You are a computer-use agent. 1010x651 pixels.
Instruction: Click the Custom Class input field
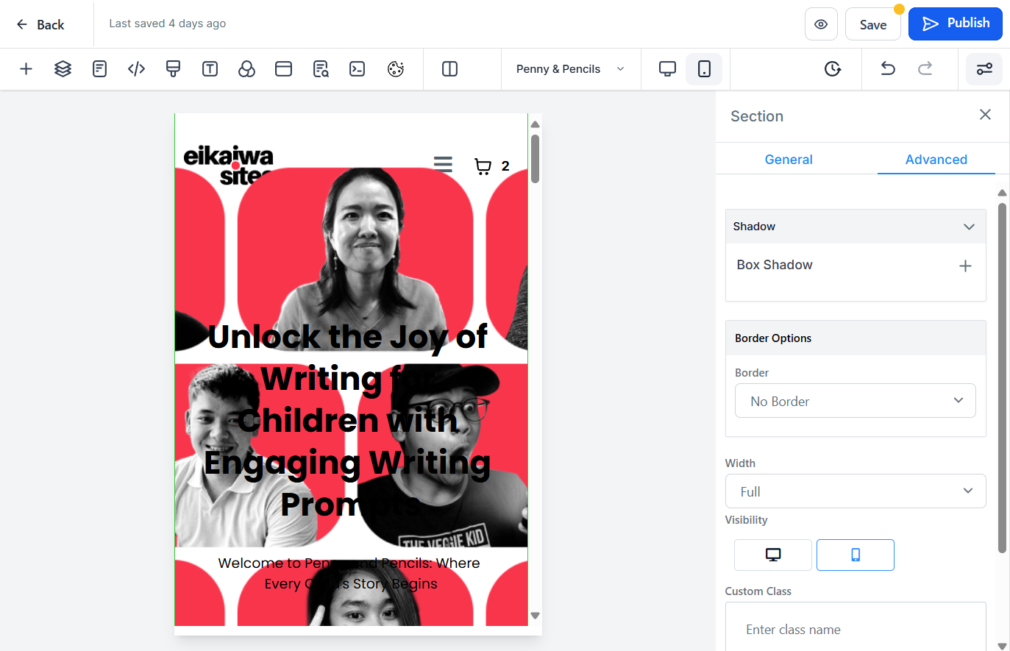click(x=856, y=629)
